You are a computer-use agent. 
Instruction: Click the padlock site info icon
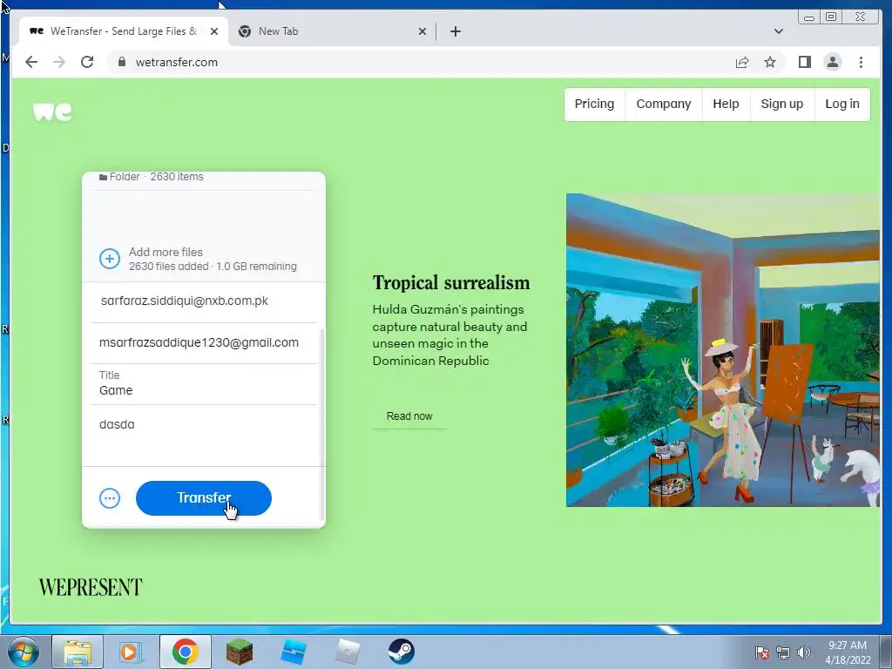pyautogui.click(x=121, y=62)
